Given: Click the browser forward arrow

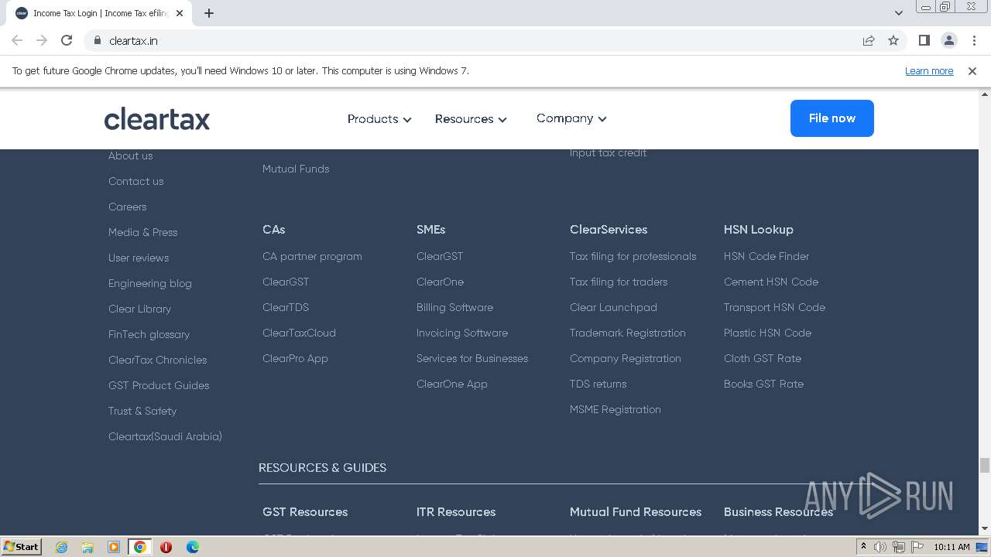Looking at the screenshot, I should 42,40.
